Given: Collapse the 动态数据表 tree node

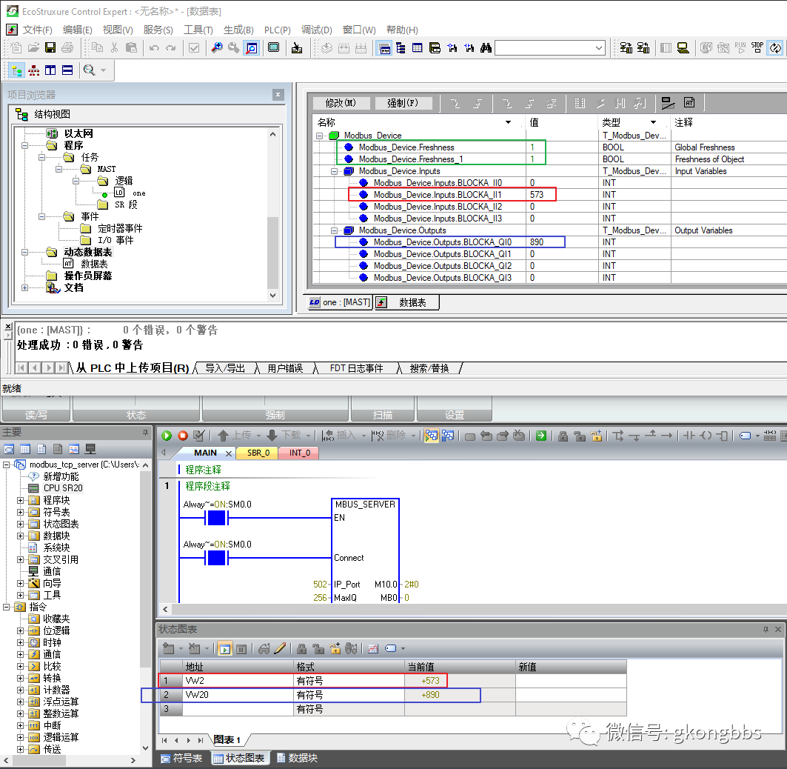Looking at the screenshot, I should coord(24,252).
